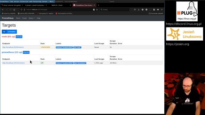The image size is (205, 115).
Task: Click the instance="localhost:20513" label badge
Action: (65, 63)
